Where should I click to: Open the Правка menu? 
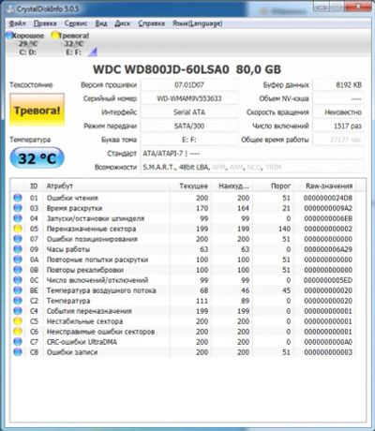coord(45,23)
